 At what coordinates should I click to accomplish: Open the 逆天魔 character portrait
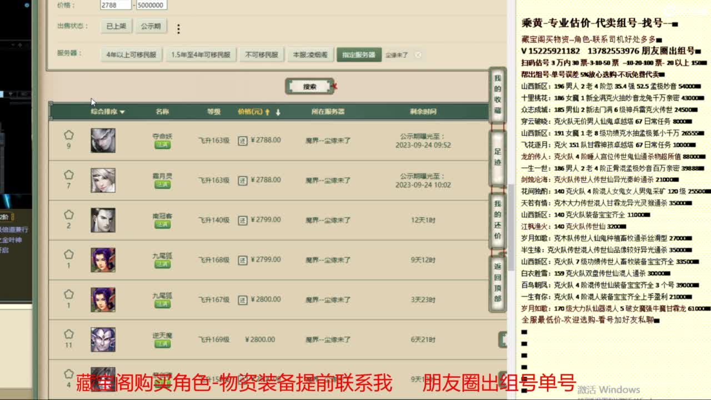click(x=103, y=339)
